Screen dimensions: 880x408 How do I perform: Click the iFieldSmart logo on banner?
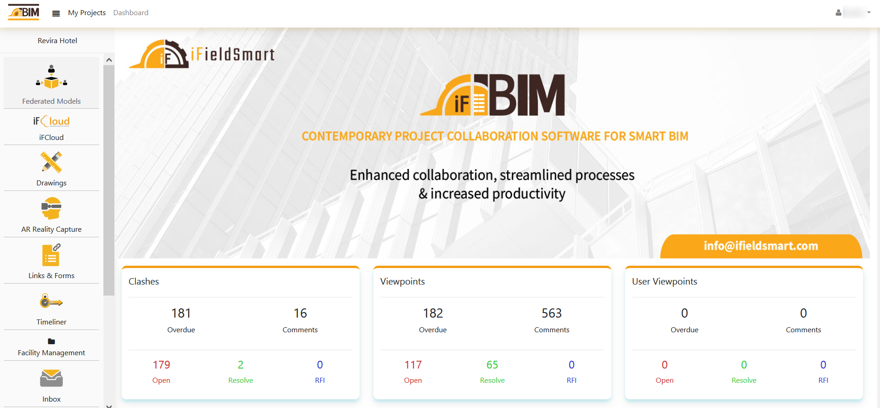pos(202,54)
